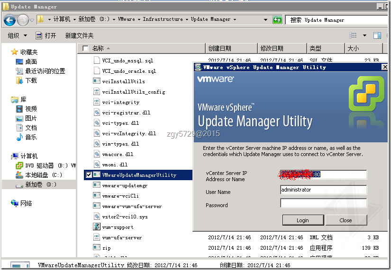391x270 pixels.
Task: Click the VMwareUpdateManagerUtility file name
Action: 139,175
